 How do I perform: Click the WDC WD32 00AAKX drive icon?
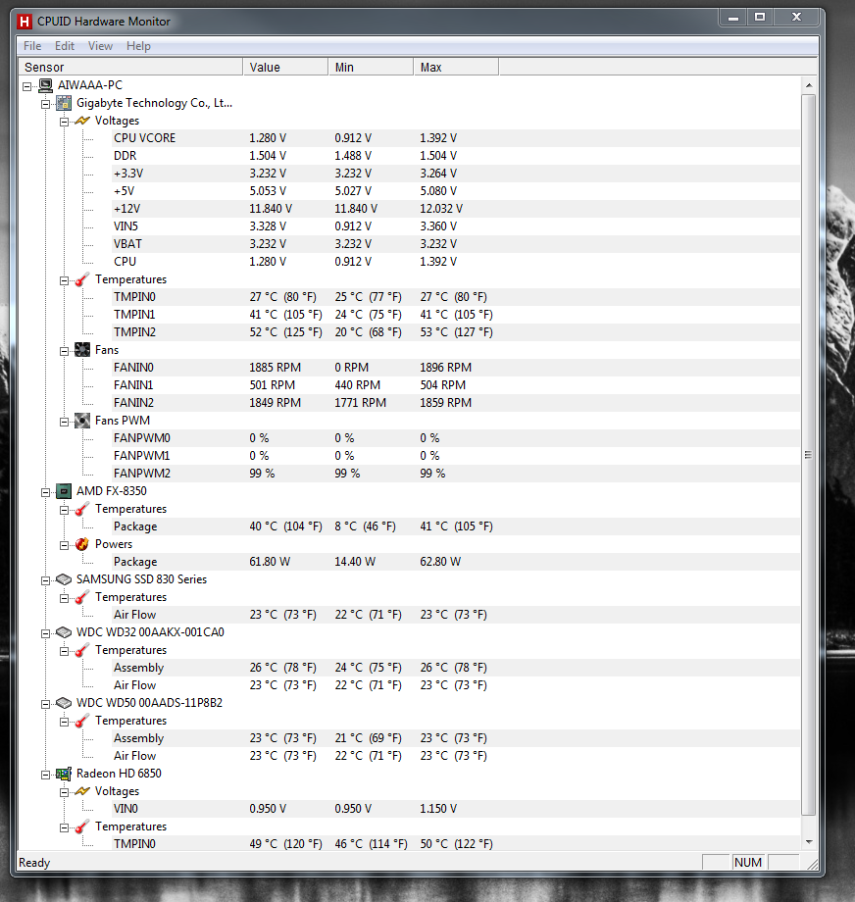point(64,632)
